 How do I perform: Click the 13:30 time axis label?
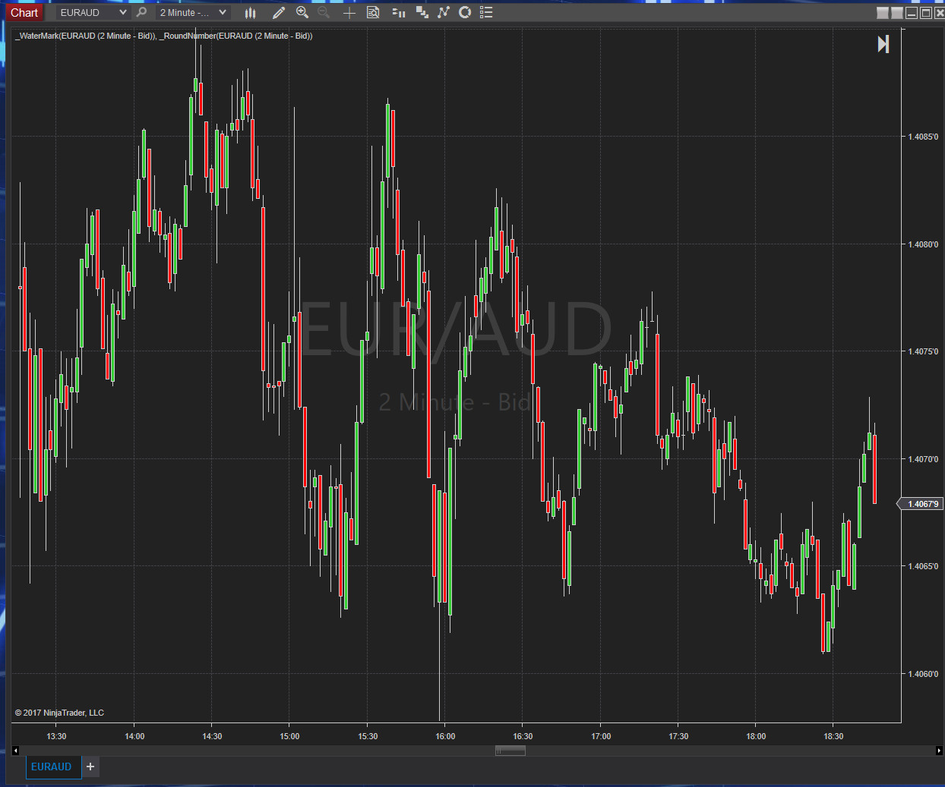point(56,736)
